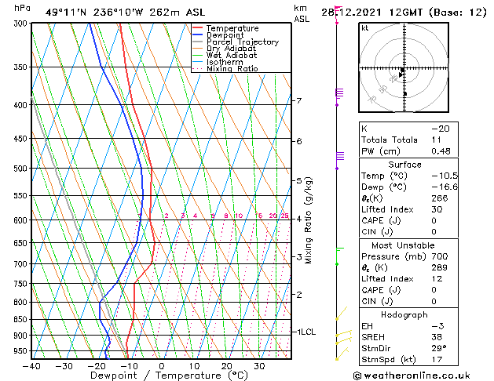Select the Dry Adiabat legend entry
This screenshot has width=494, height=381.
pyautogui.click(x=231, y=49)
